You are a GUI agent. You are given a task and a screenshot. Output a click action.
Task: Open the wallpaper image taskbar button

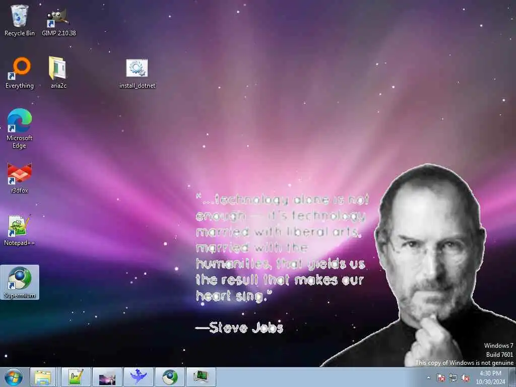(107, 377)
